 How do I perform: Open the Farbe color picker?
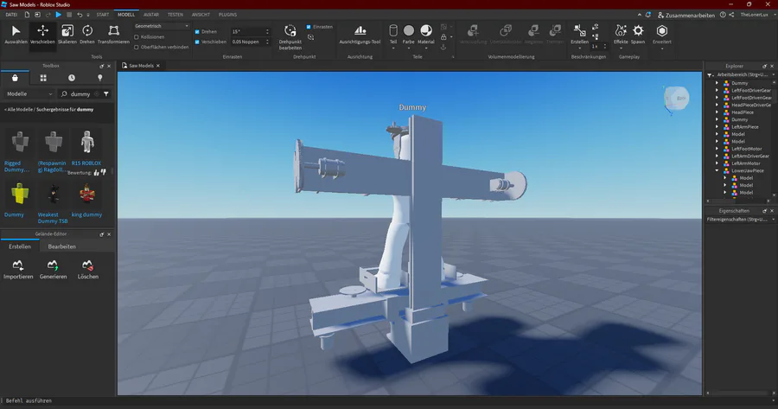(x=408, y=35)
